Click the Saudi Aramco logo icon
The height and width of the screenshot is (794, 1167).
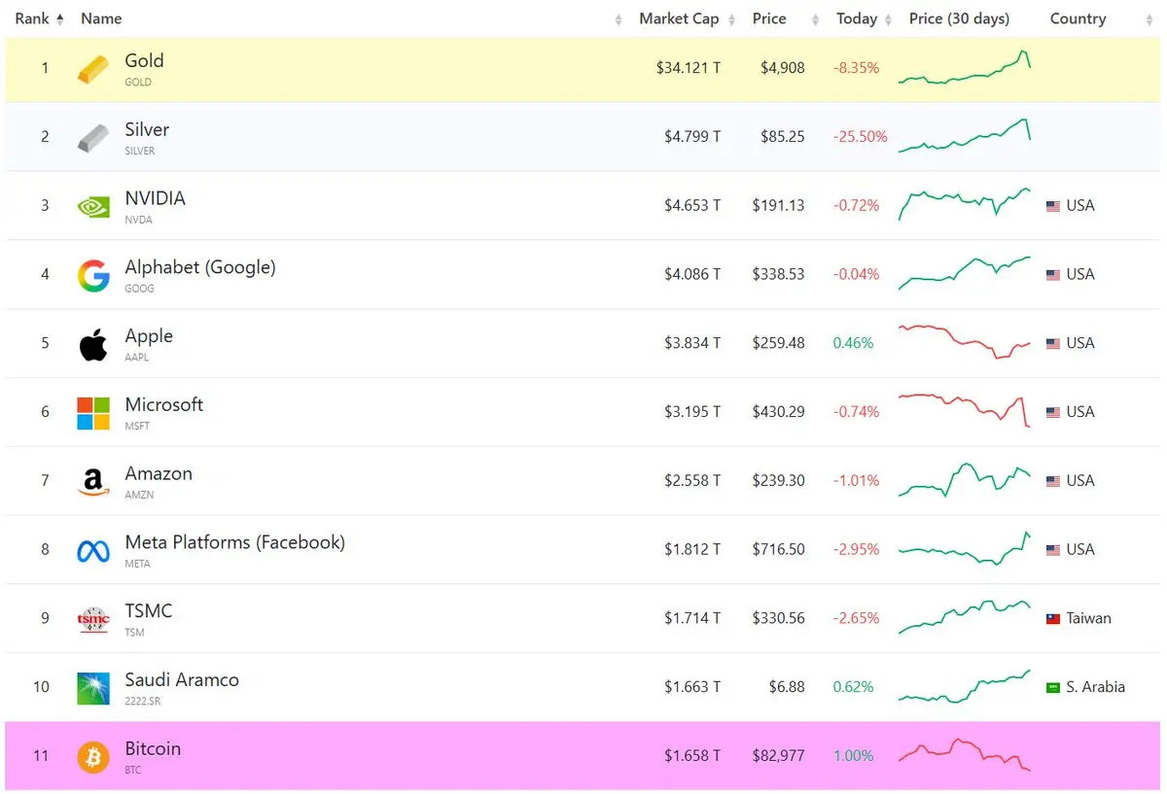[93, 688]
